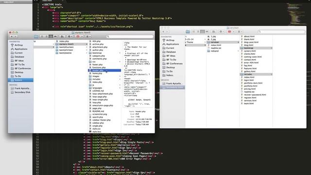Switch starkers-html5 window to column view
Screen dimensions: 311x175
[51, 36]
